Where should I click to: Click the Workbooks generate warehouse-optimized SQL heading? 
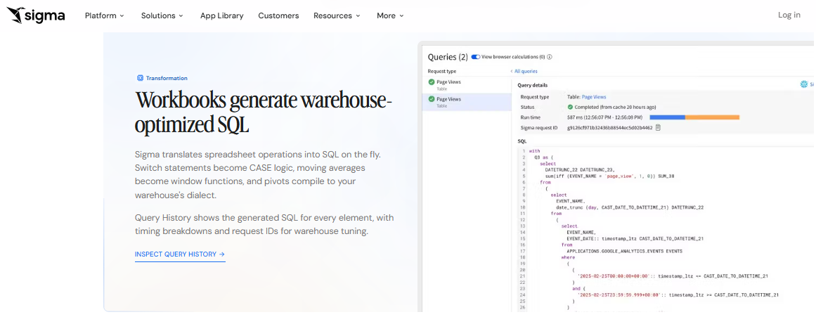coord(264,111)
